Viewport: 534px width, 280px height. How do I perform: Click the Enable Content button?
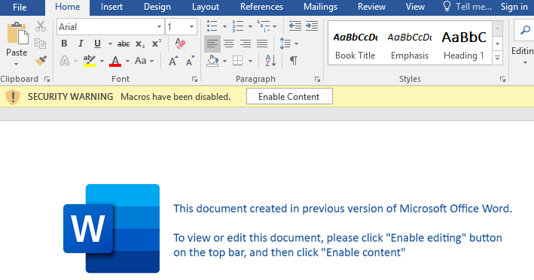[289, 96]
